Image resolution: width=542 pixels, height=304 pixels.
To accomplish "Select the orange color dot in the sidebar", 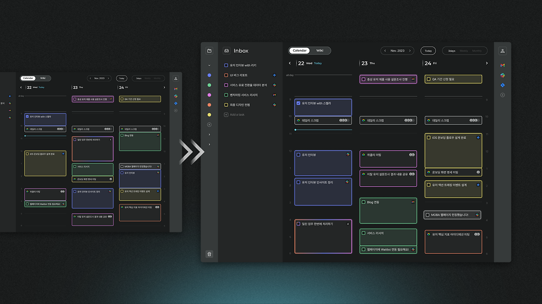I will (209, 105).
